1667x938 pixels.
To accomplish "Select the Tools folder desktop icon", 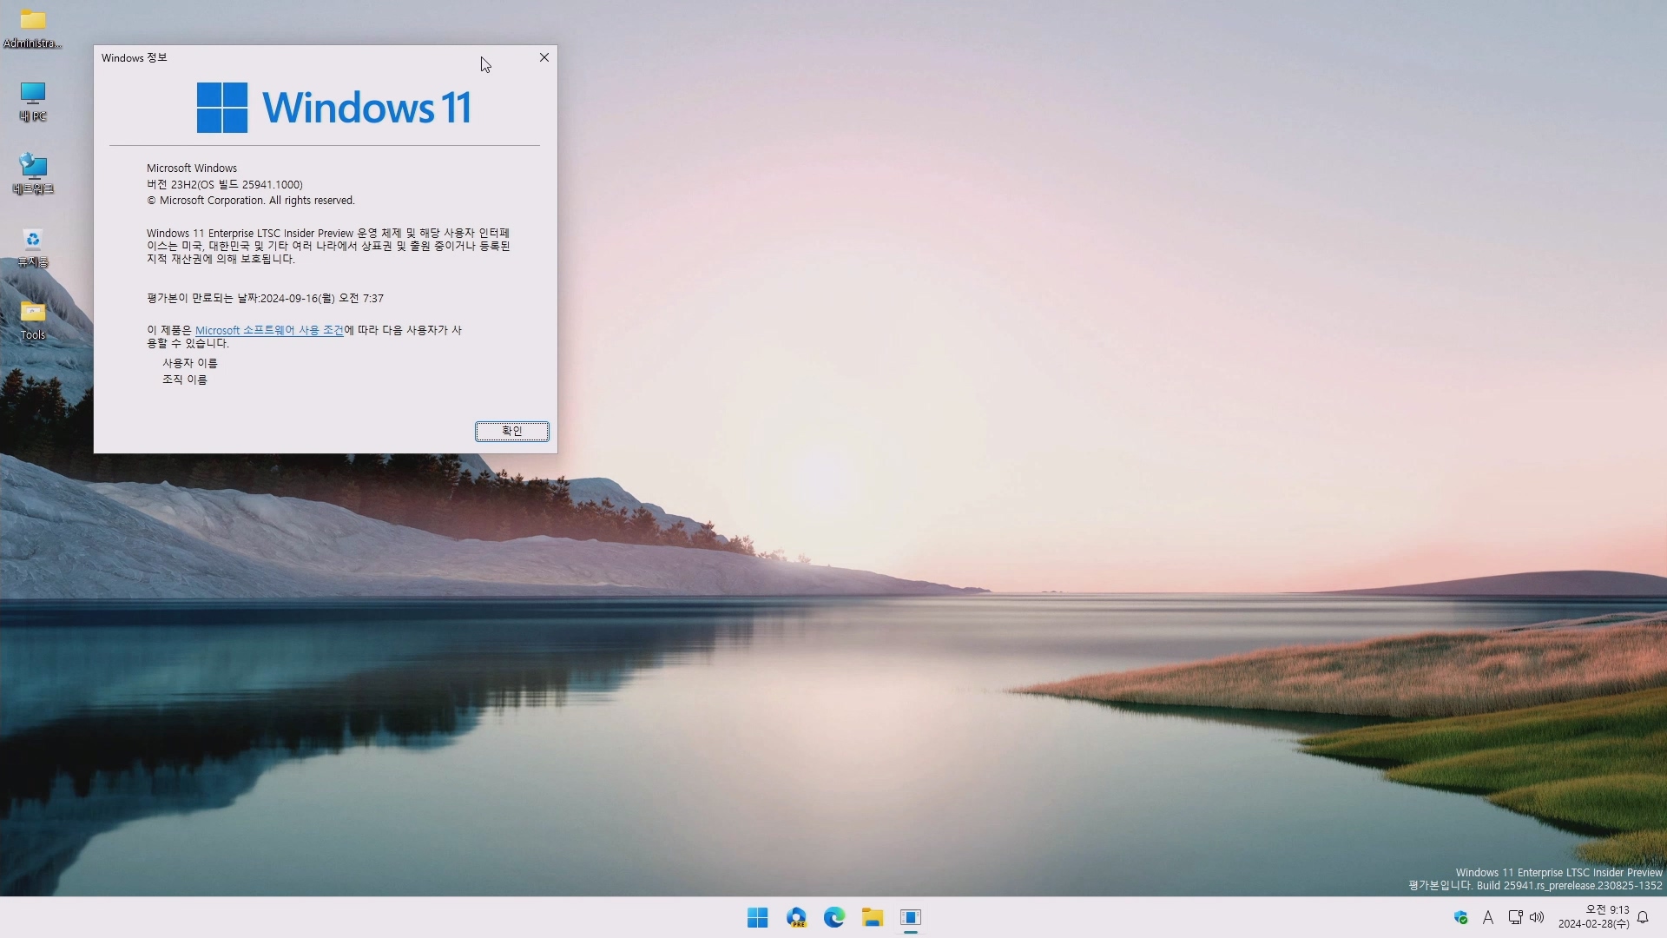I will [x=33, y=320].
